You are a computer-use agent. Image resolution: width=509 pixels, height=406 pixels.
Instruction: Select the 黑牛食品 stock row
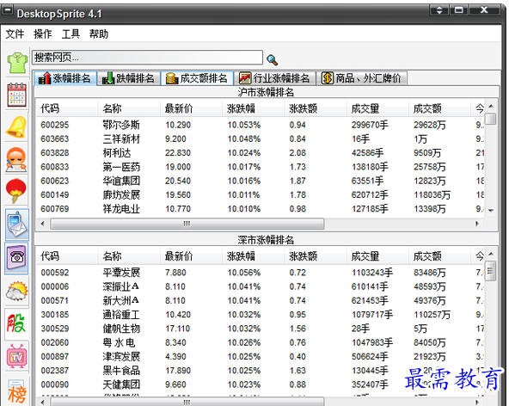(x=260, y=370)
